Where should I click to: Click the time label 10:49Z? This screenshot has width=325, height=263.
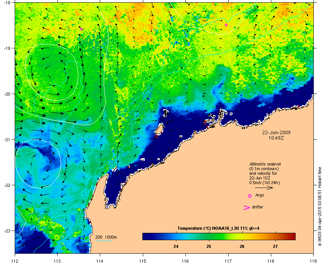[x=276, y=138]
